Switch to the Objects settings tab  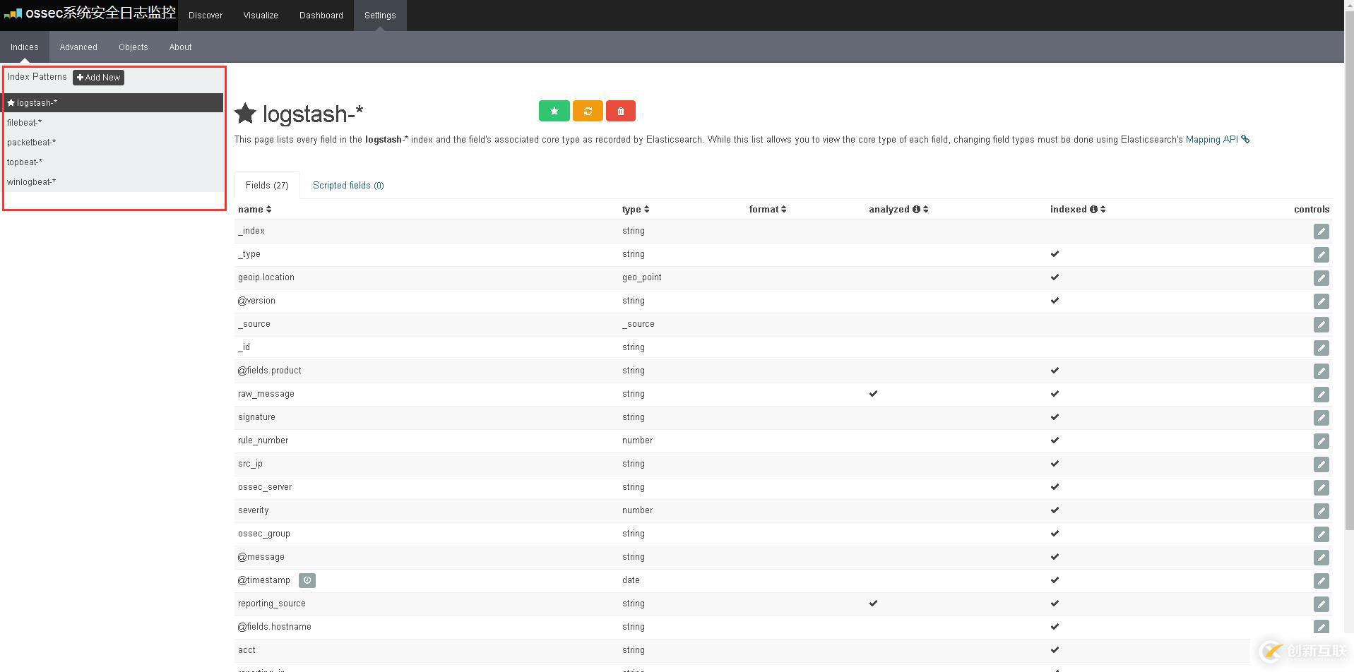[x=133, y=47]
